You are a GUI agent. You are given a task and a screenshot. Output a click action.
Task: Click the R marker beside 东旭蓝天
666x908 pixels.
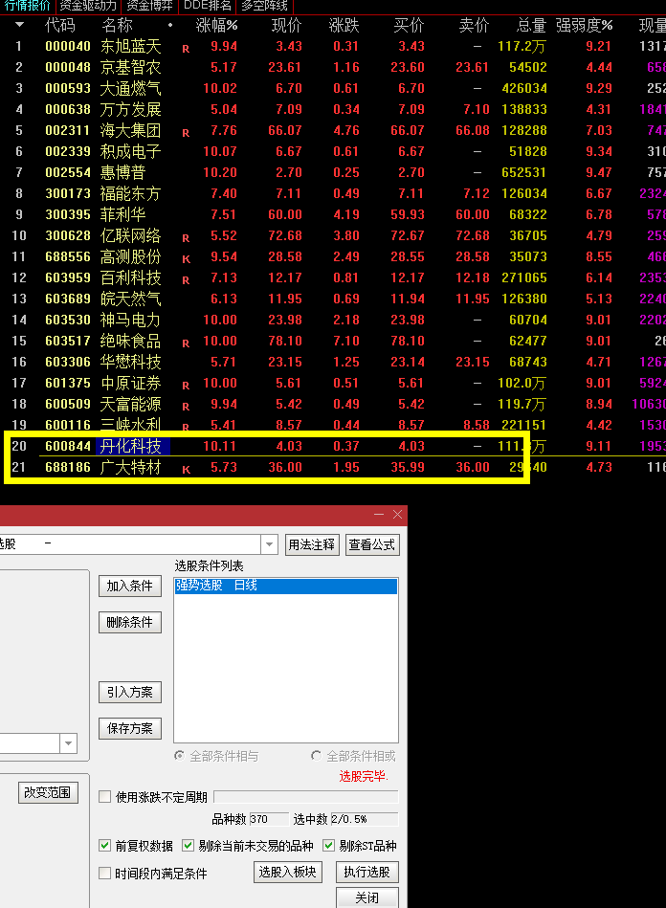pos(186,49)
